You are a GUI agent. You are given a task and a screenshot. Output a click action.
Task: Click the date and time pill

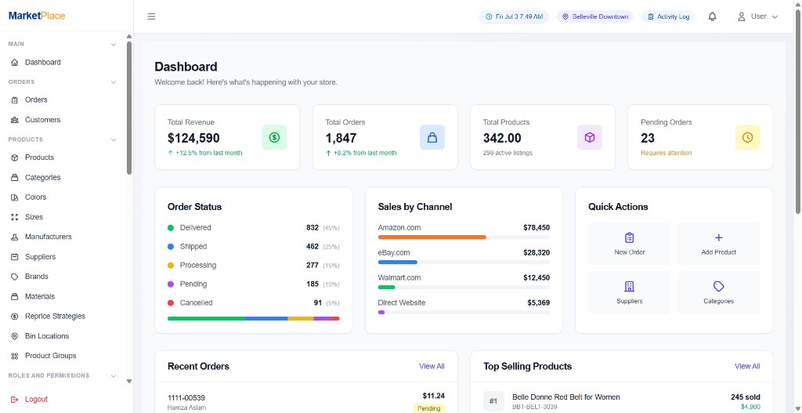point(514,17)
